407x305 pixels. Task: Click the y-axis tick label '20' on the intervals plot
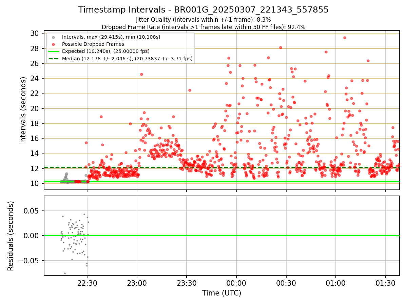coord(34,108)
